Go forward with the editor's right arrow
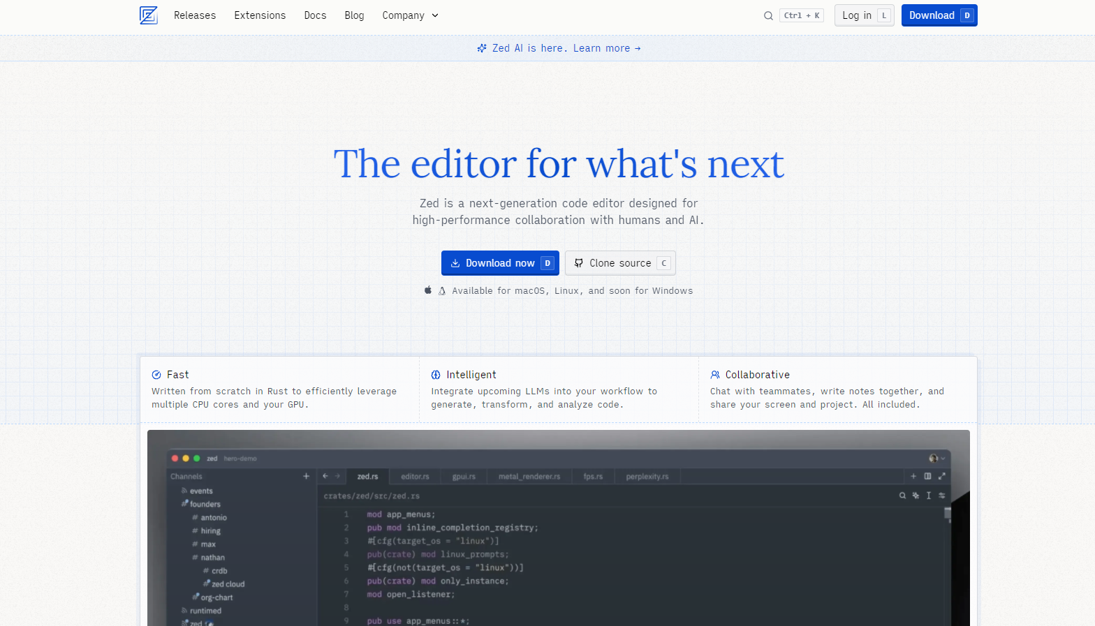The height and width of the screenshot is (626, 1095). (338, 476)
